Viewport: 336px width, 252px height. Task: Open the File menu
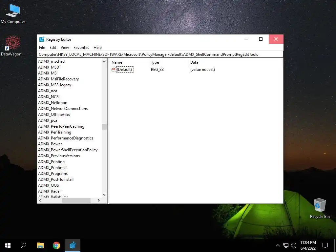click(42, 48)
